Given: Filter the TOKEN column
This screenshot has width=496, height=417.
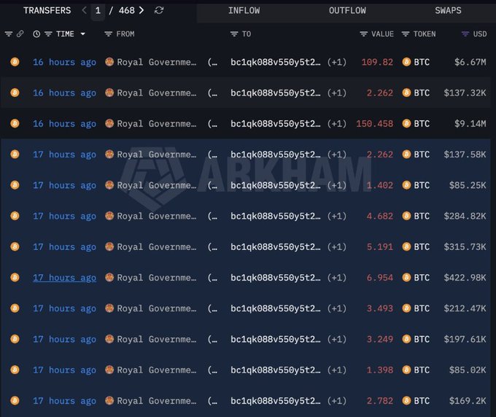Looking at the screenshot, I should (406, 34).
